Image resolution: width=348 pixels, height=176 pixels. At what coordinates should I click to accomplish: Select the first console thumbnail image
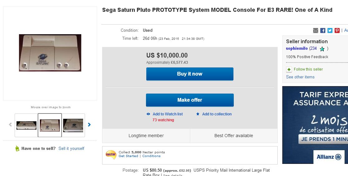coord(26,125)
